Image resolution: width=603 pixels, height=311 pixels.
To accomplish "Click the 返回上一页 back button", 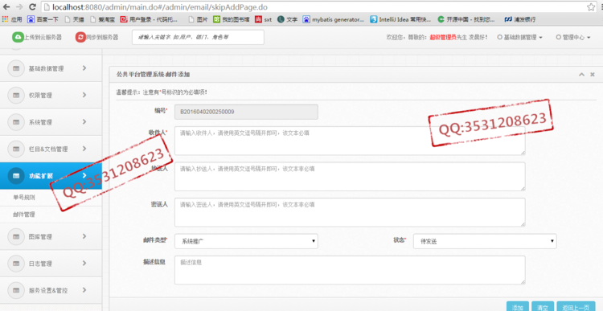I will (576, 307).
